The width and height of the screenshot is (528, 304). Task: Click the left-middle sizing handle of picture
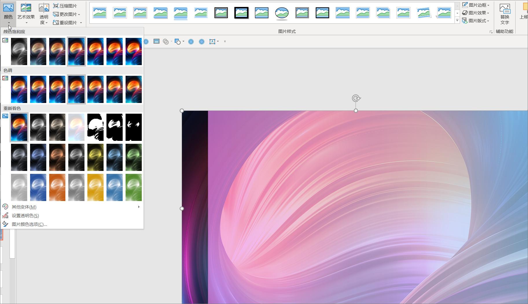(182, 208)
